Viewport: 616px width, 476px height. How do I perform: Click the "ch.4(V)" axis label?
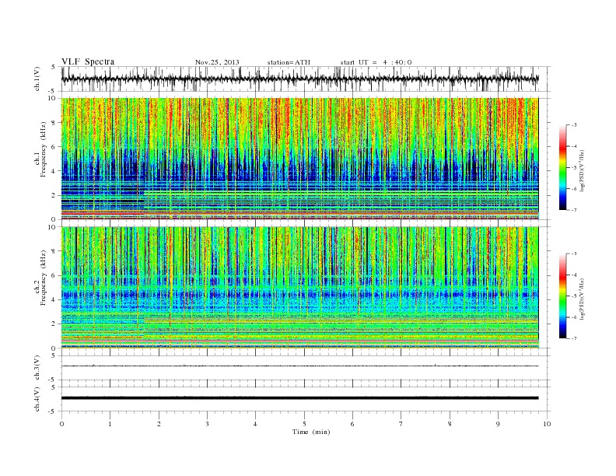coord(37,400)
